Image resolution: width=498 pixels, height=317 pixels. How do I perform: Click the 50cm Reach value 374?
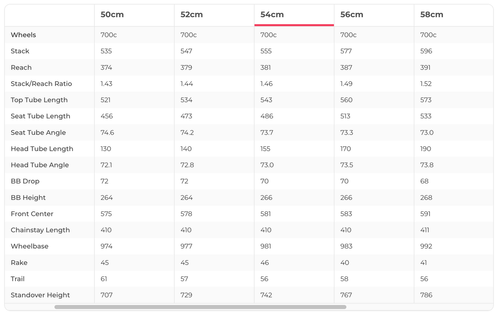click(x=106, y=68)
